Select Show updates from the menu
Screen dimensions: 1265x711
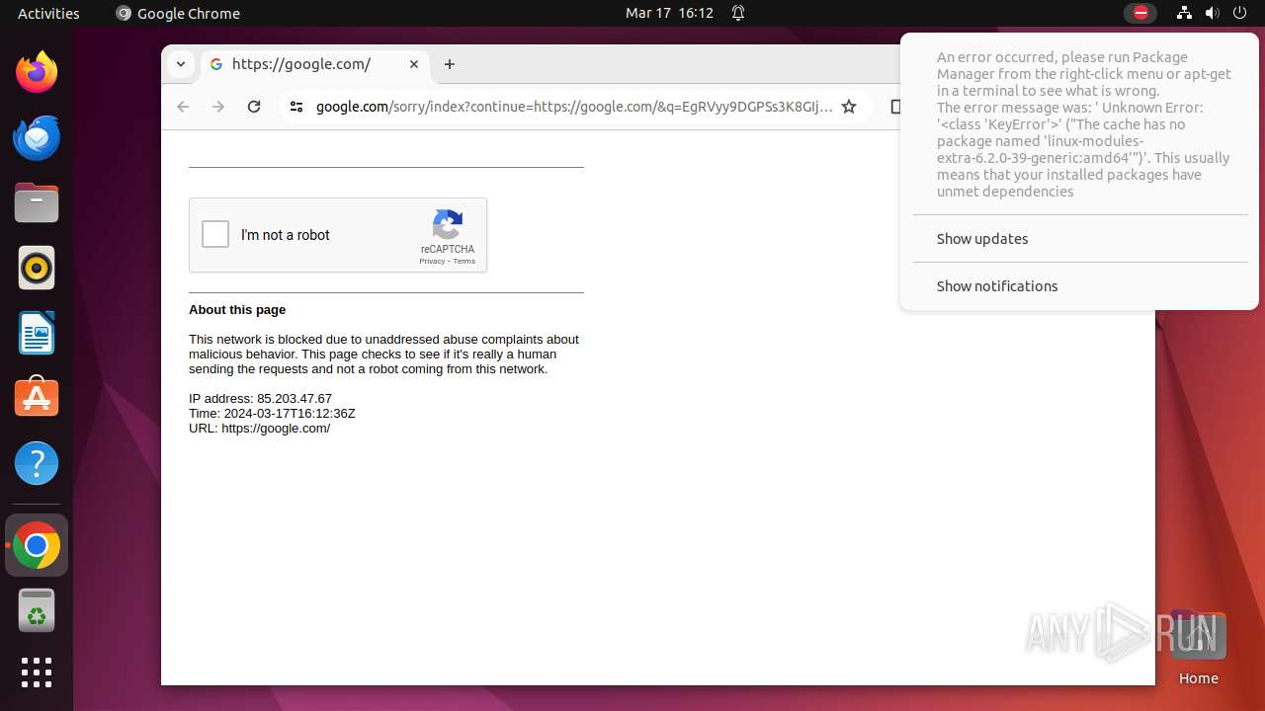click(x=1079, y=239)
